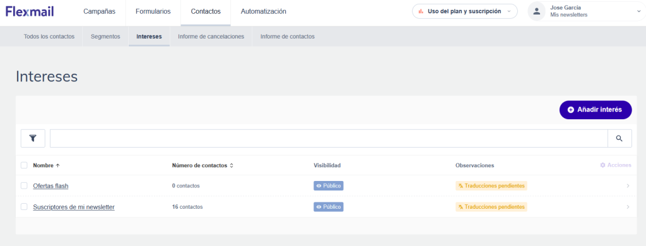Click the Acciones label
This screenshot has width=646, height=246.
(x=620, y=165)
